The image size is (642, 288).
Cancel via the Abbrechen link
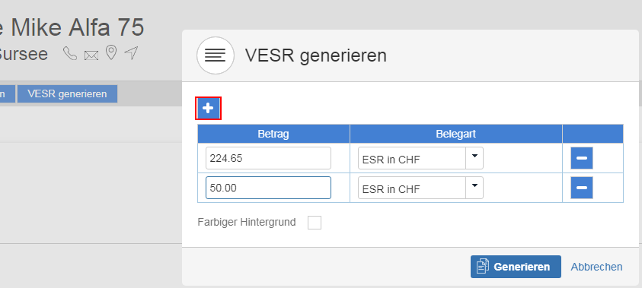[596, 267]
